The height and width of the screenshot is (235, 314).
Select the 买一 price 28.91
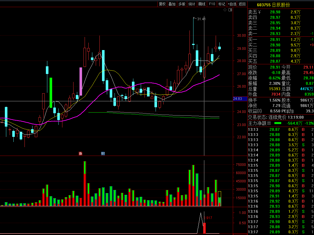(x=275, y=40)
